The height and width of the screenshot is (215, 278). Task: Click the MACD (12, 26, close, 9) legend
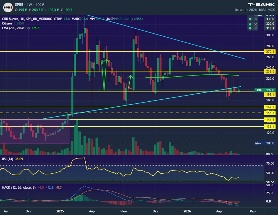(19, 187)
